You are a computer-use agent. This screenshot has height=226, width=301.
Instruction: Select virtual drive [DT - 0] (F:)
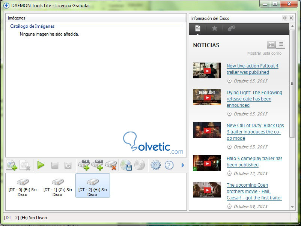23,186
